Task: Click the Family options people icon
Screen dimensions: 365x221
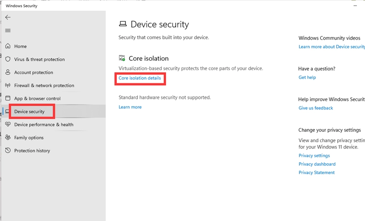Action: coord(8,137)
